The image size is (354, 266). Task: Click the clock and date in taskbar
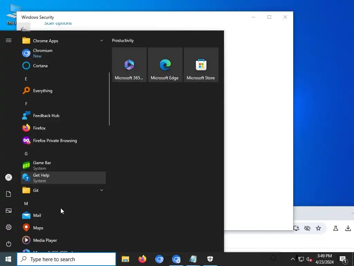point(324,259)
